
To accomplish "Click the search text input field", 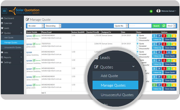I will pos(140,26).
